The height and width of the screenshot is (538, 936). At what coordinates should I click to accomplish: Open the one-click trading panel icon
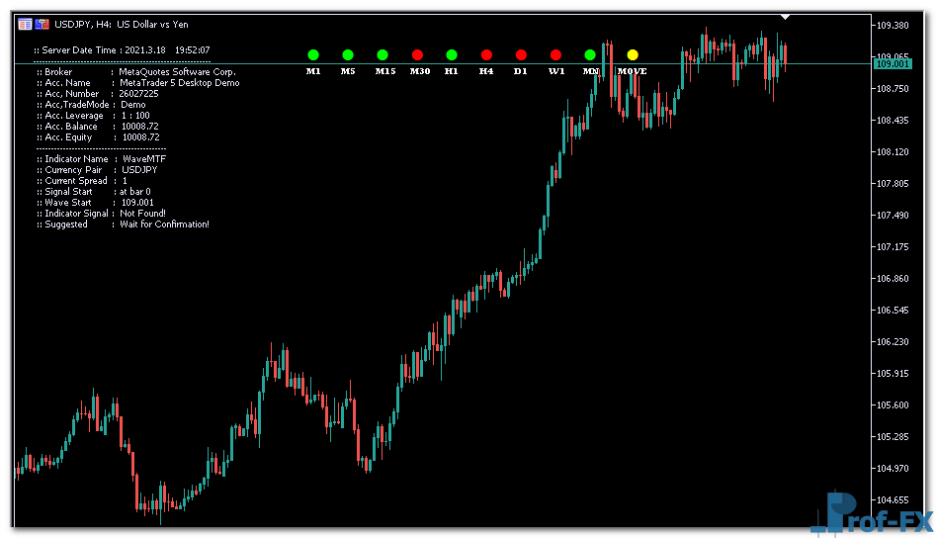tap(25, 24)
